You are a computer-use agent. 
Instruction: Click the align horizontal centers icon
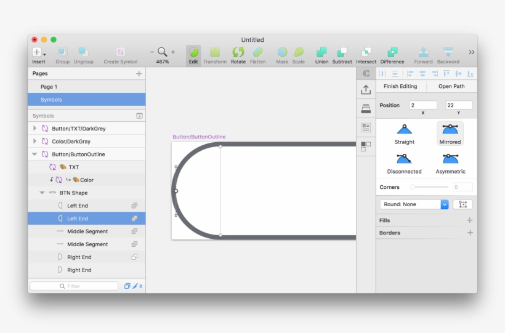[422, 74]
